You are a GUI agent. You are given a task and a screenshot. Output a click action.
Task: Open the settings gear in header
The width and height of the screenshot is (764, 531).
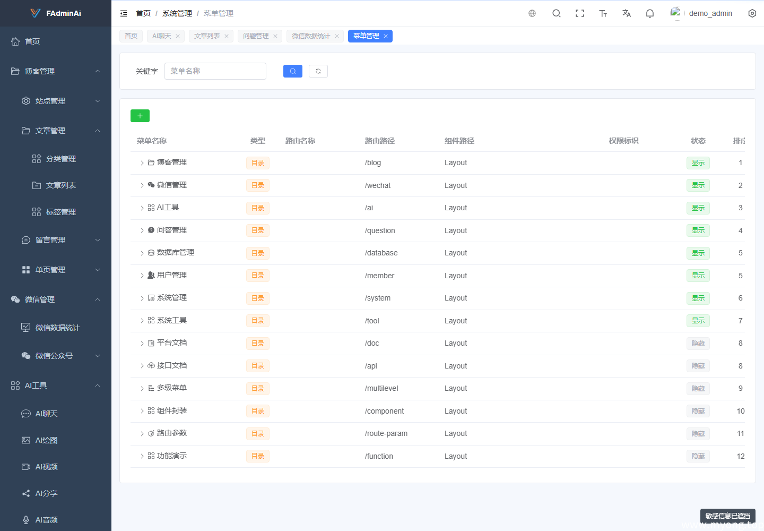(x=752, y=13)
